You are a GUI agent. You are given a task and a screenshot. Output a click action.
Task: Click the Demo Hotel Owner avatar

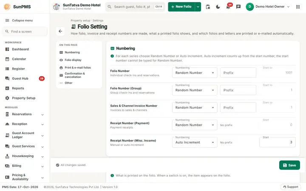coord(249,7)
